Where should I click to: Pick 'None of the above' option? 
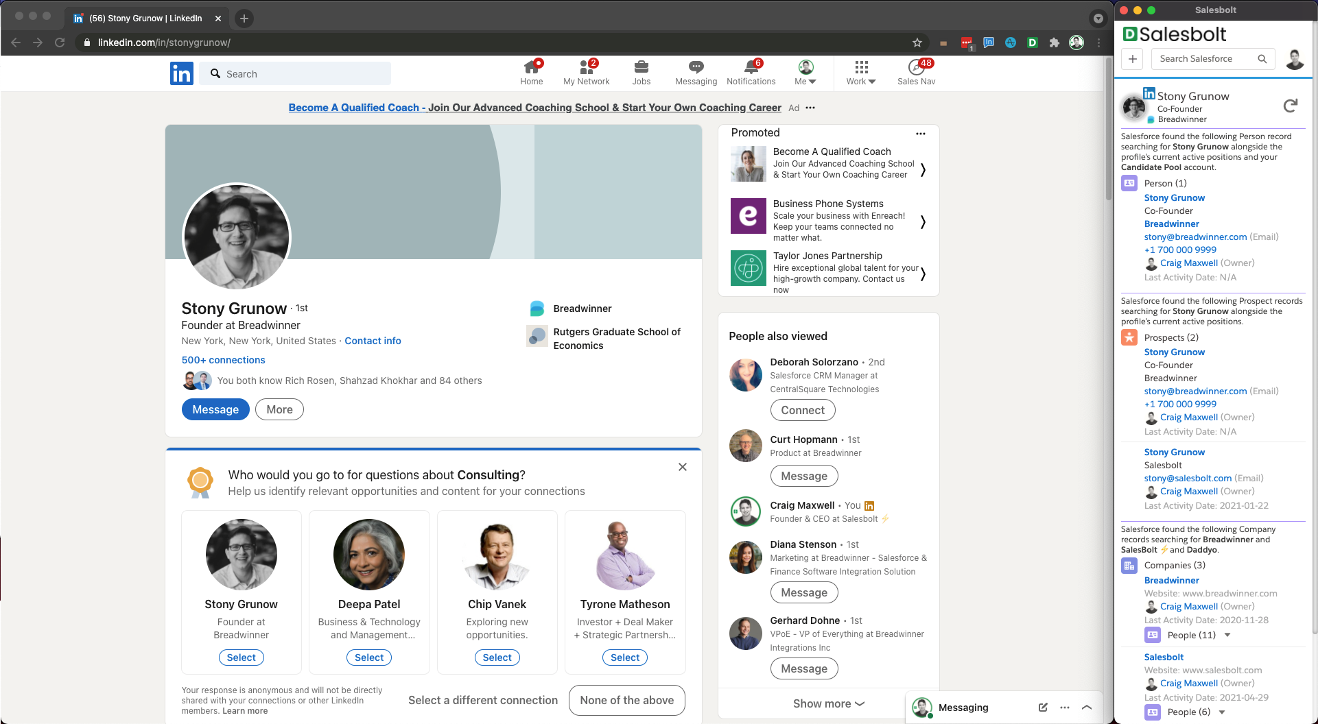pyautogui.click(x=626, y=700)
